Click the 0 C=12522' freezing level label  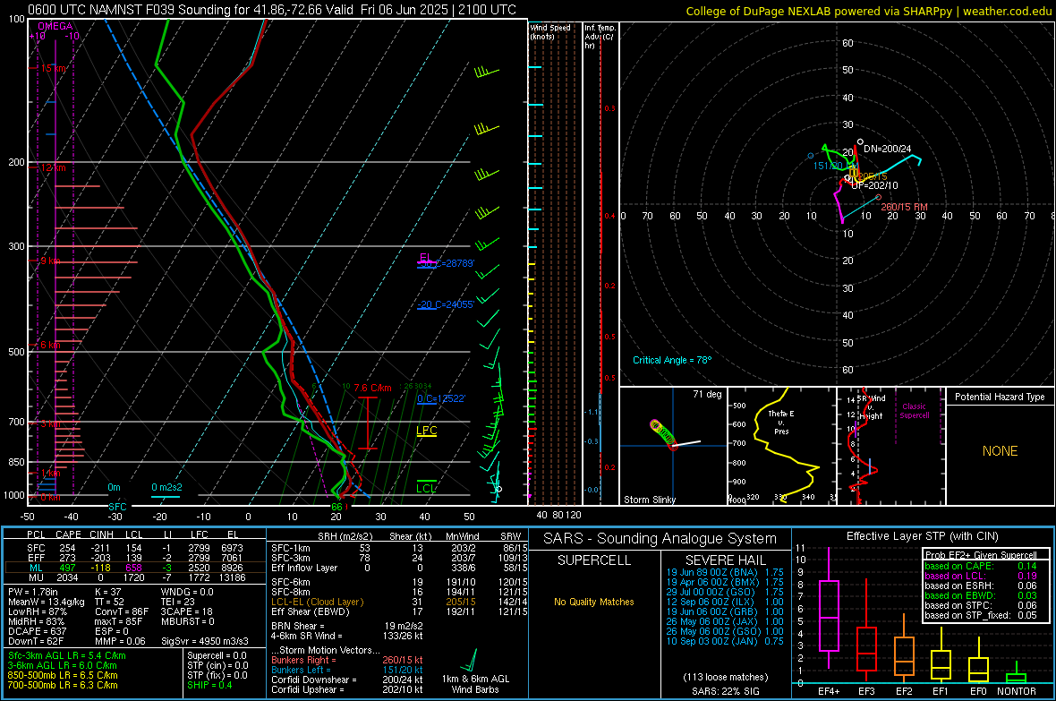click(441, 398)
